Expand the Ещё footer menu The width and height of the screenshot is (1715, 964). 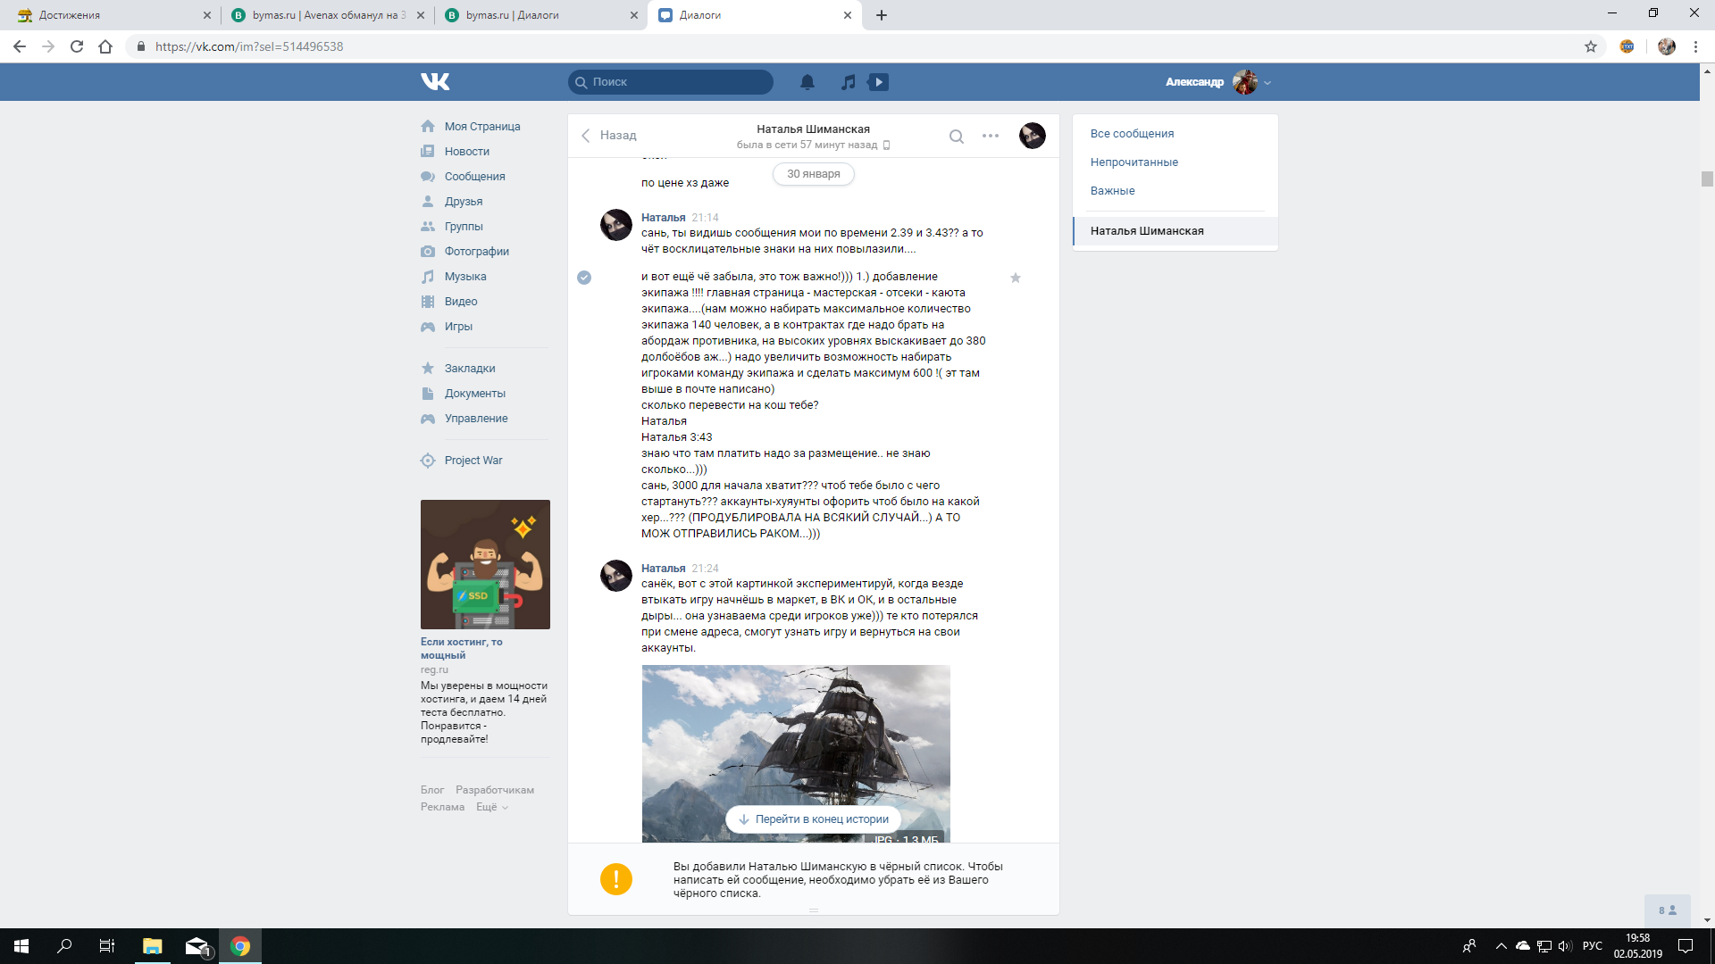[491, 807]
